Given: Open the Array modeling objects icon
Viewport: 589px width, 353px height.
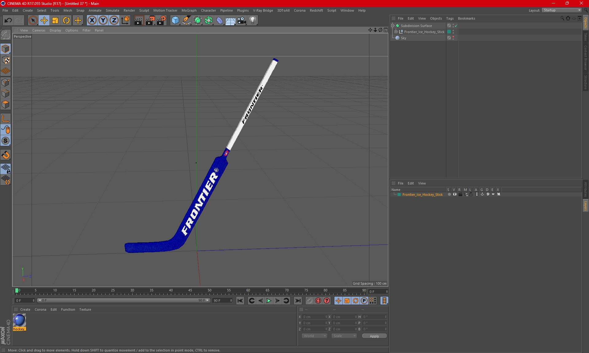Looking at the screenshot, I should [209, 21].
